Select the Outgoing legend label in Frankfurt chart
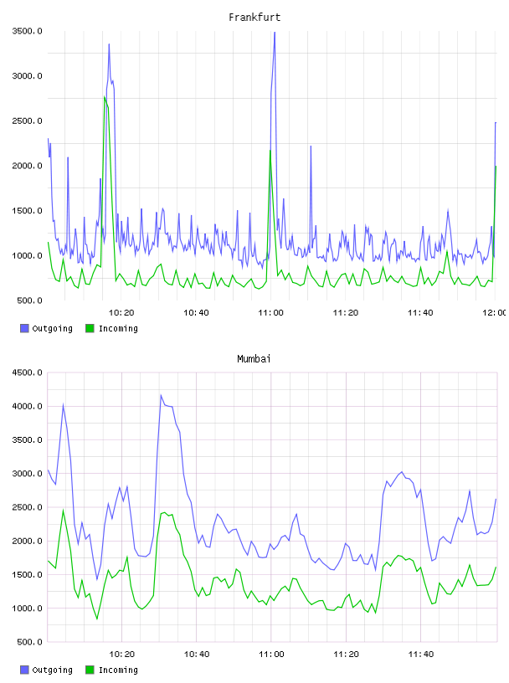 (x=52, y=328)
